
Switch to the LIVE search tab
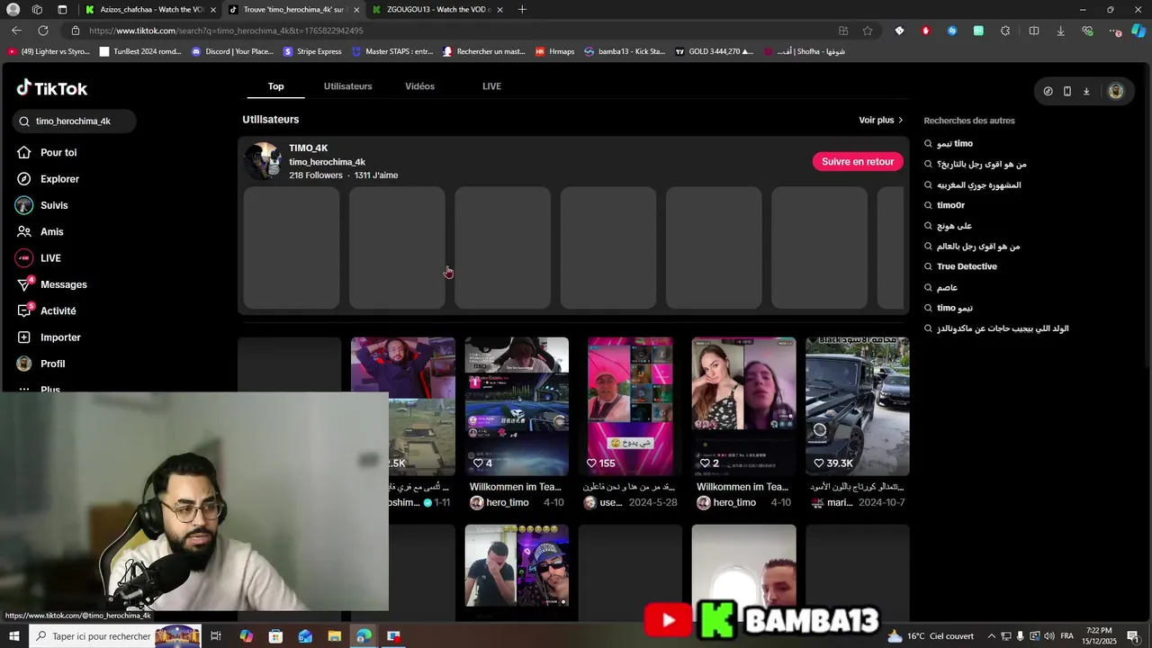(491, 86)
